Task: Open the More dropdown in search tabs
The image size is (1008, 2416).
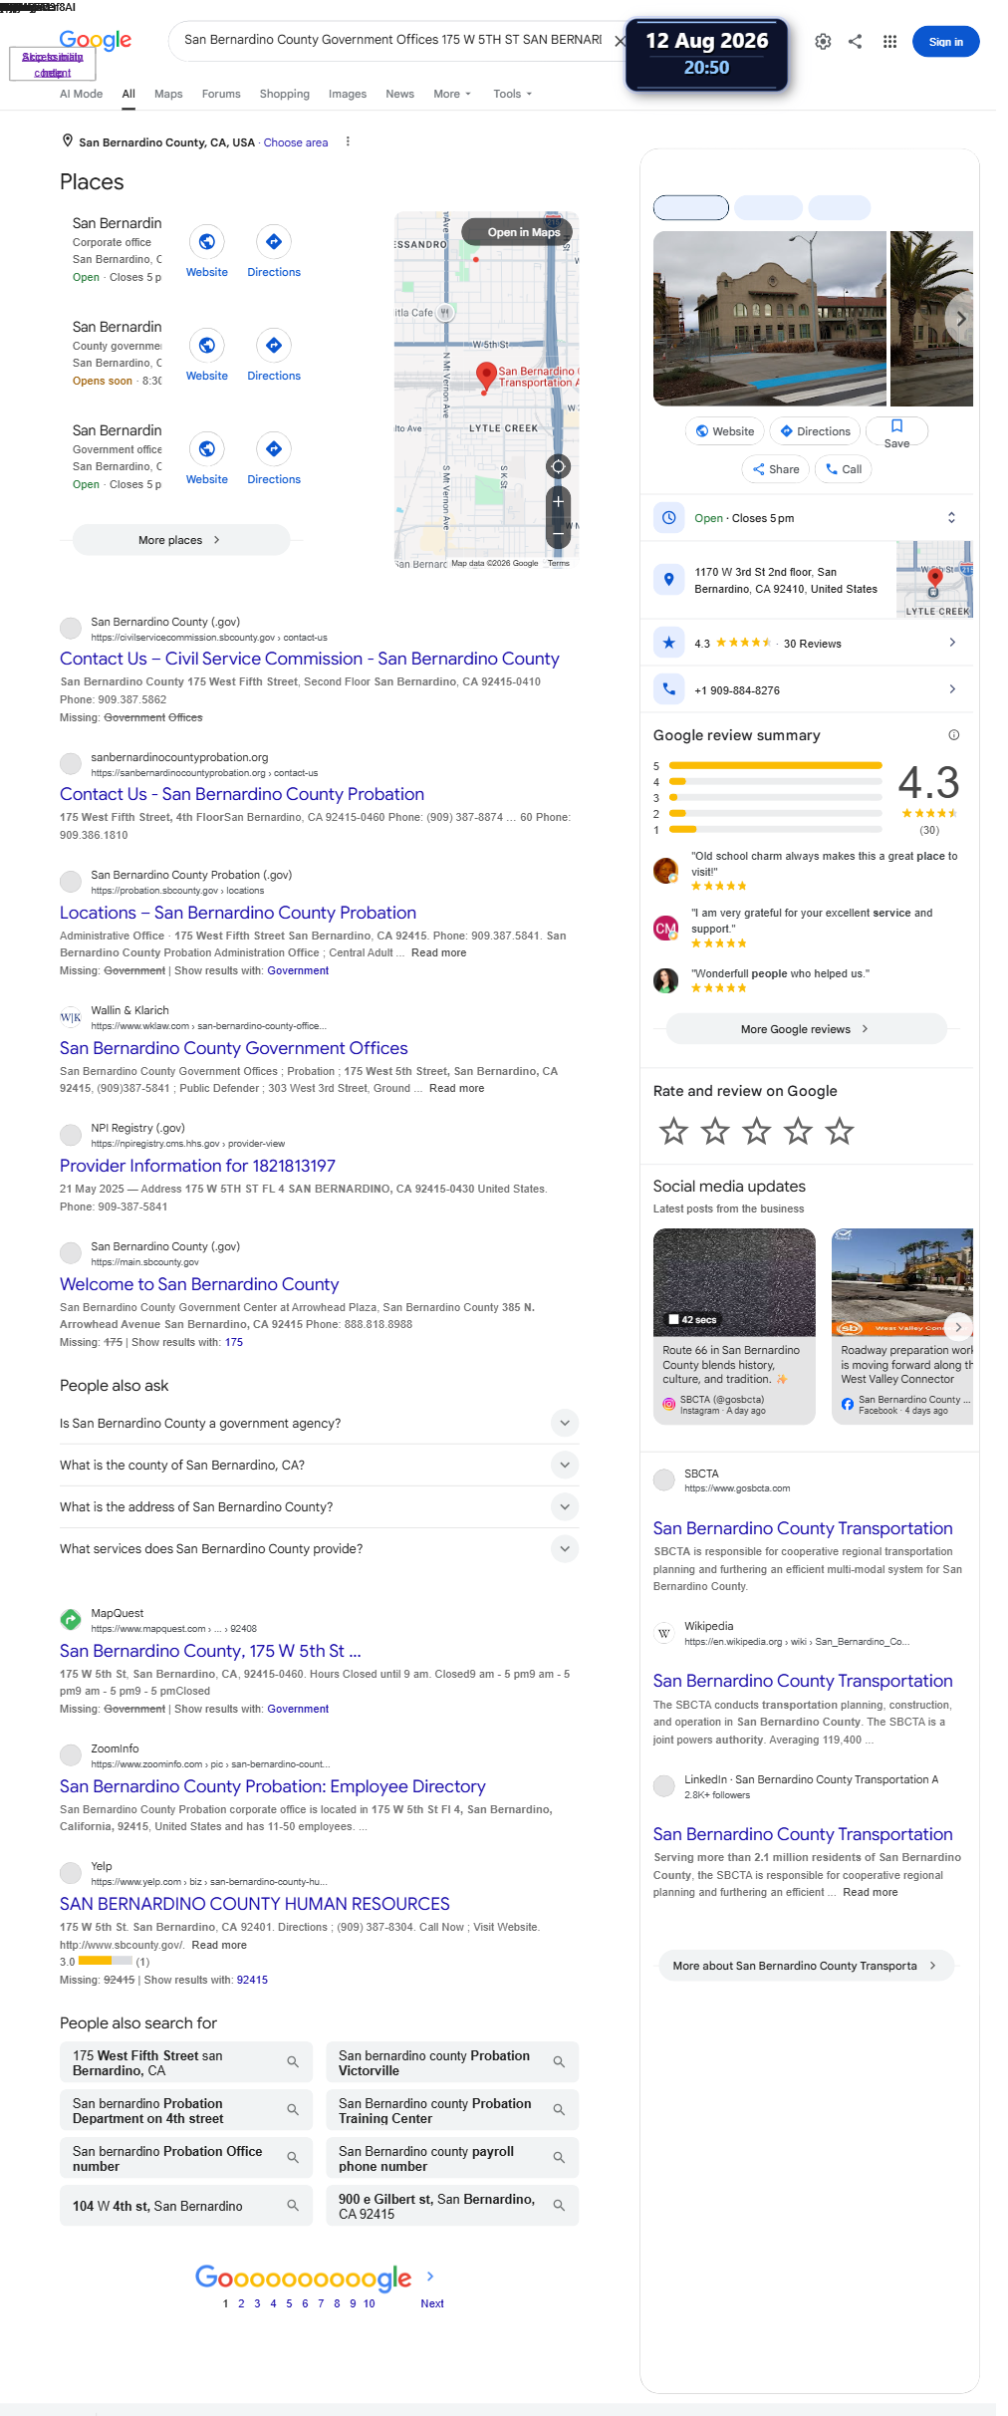Action: click(452, 94)
